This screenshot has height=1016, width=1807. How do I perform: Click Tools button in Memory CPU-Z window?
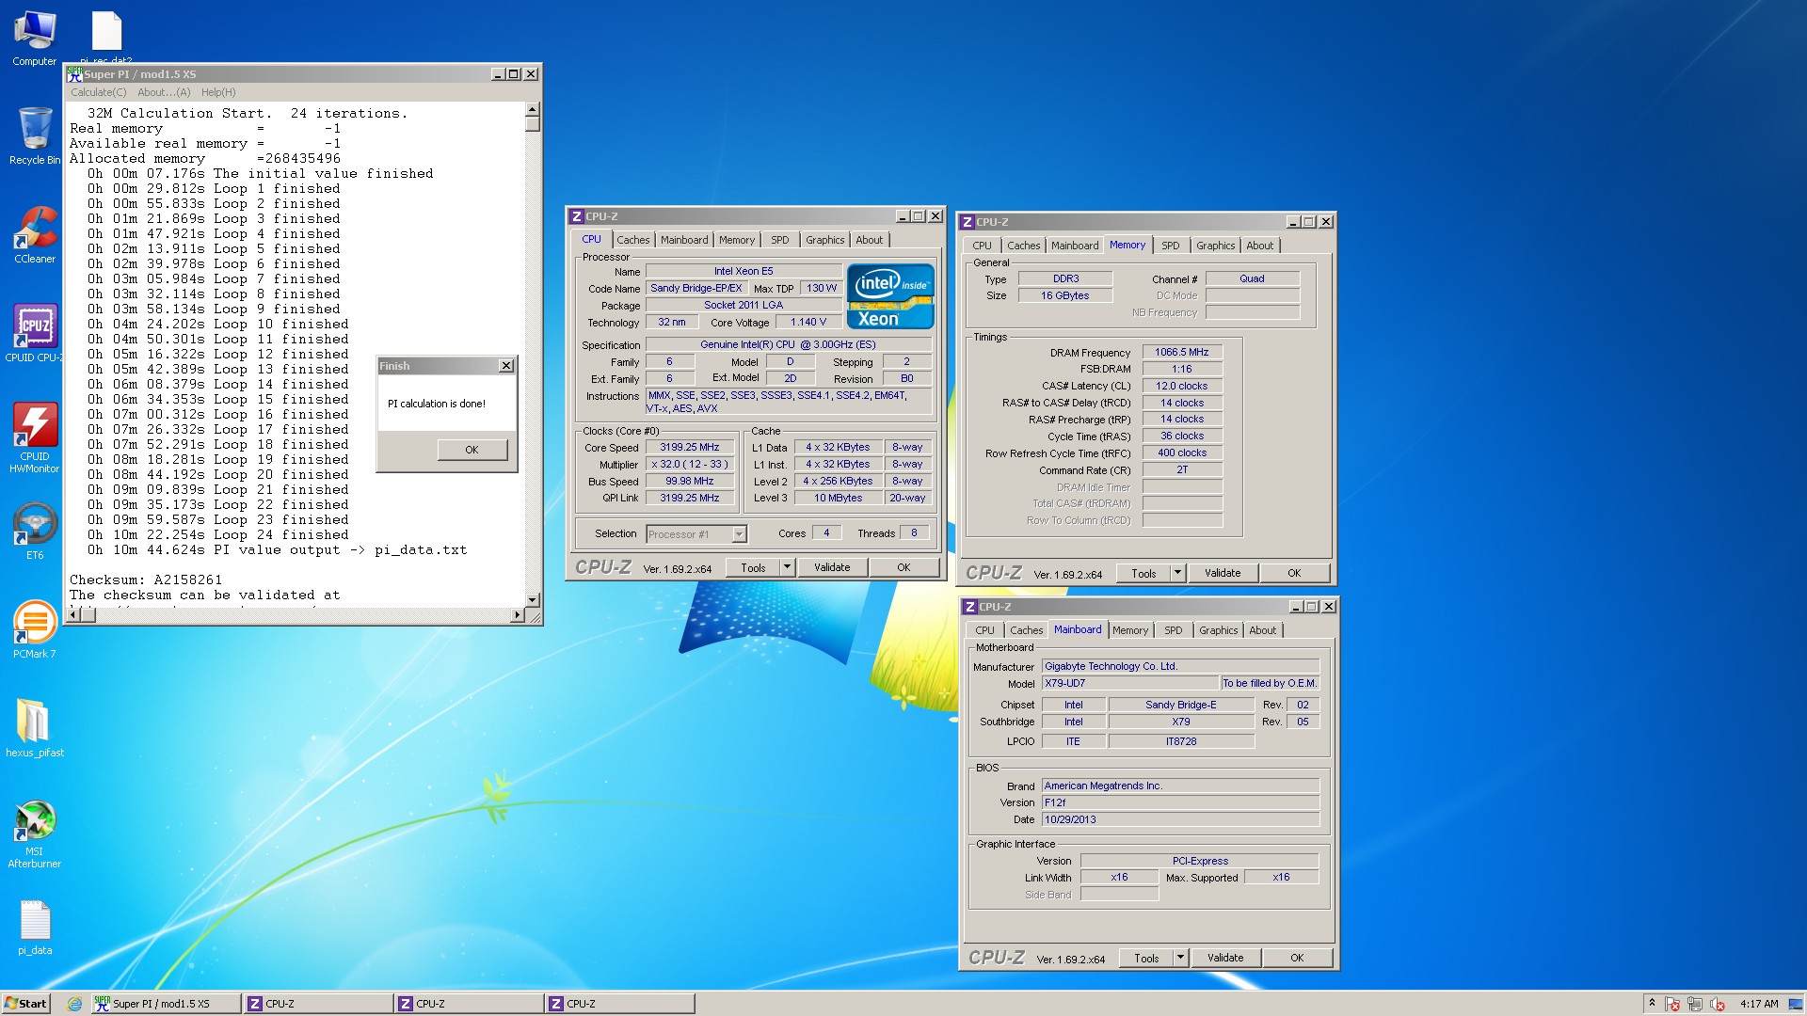1143,573
